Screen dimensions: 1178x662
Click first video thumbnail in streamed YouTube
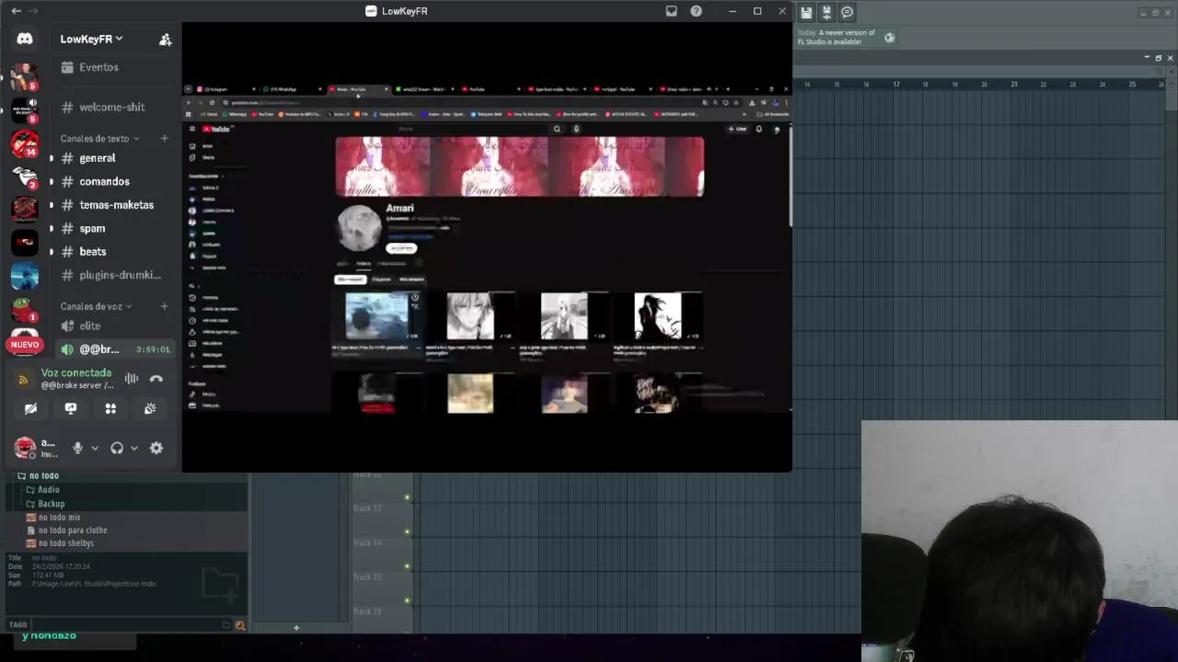pyautogui.click(x=376, y=316)
